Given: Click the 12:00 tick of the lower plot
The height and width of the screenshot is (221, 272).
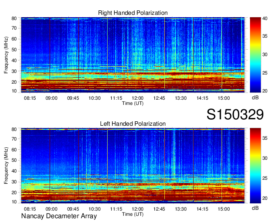Looking at the screenshot, I should [x=138, y=209].
